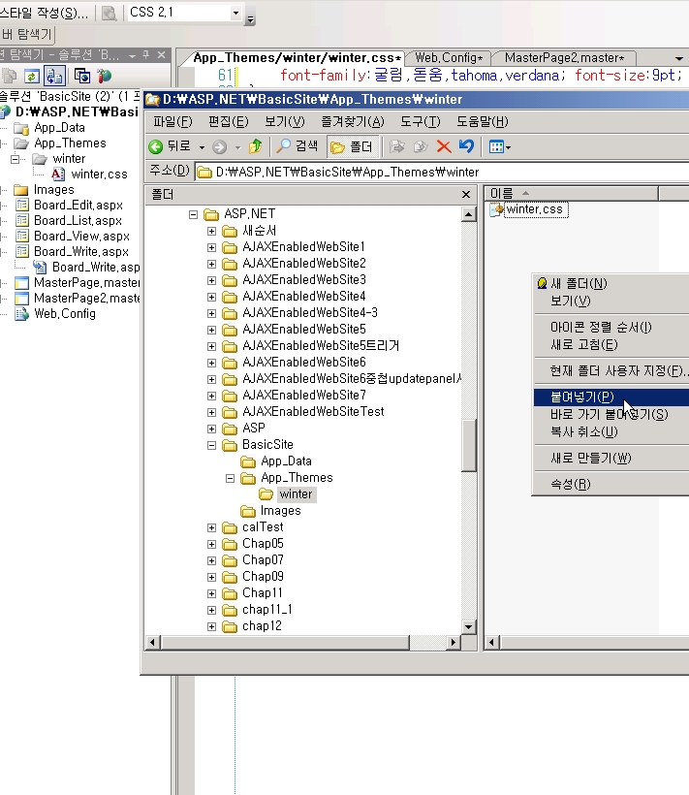
Task: Open Board_List.aspx in Solution Explorer
Action: [78, 221]
